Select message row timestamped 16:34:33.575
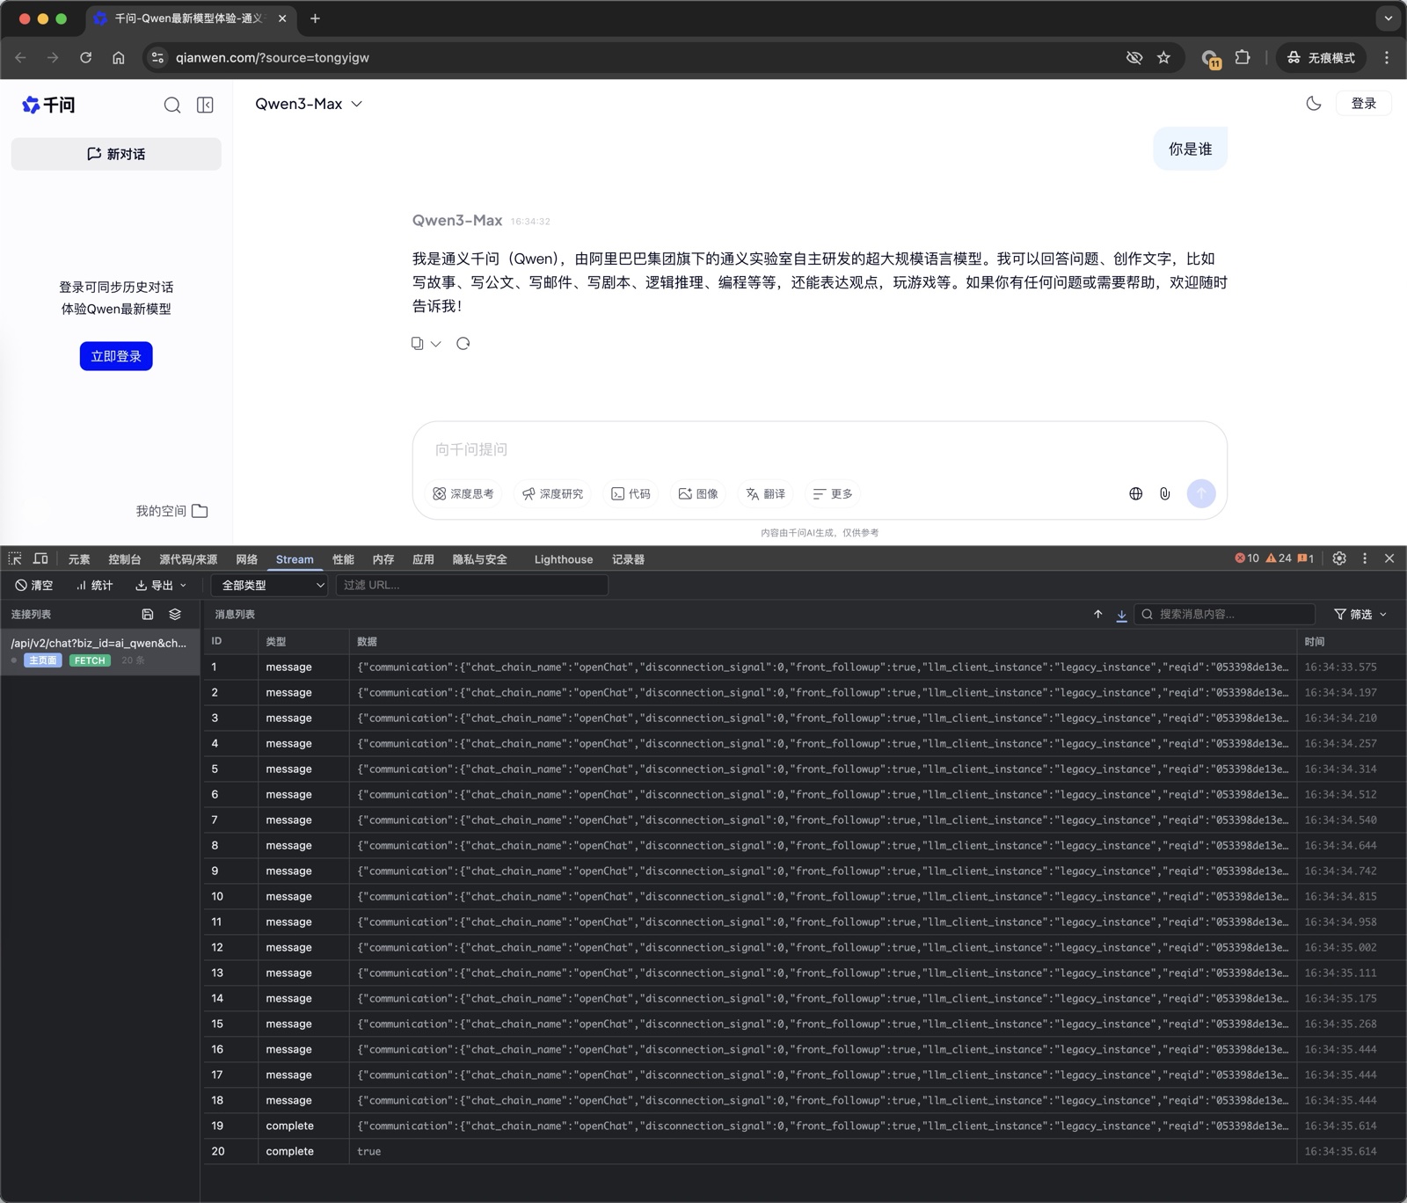This screenshot has height=1203, width=1407. click(804, 667)
